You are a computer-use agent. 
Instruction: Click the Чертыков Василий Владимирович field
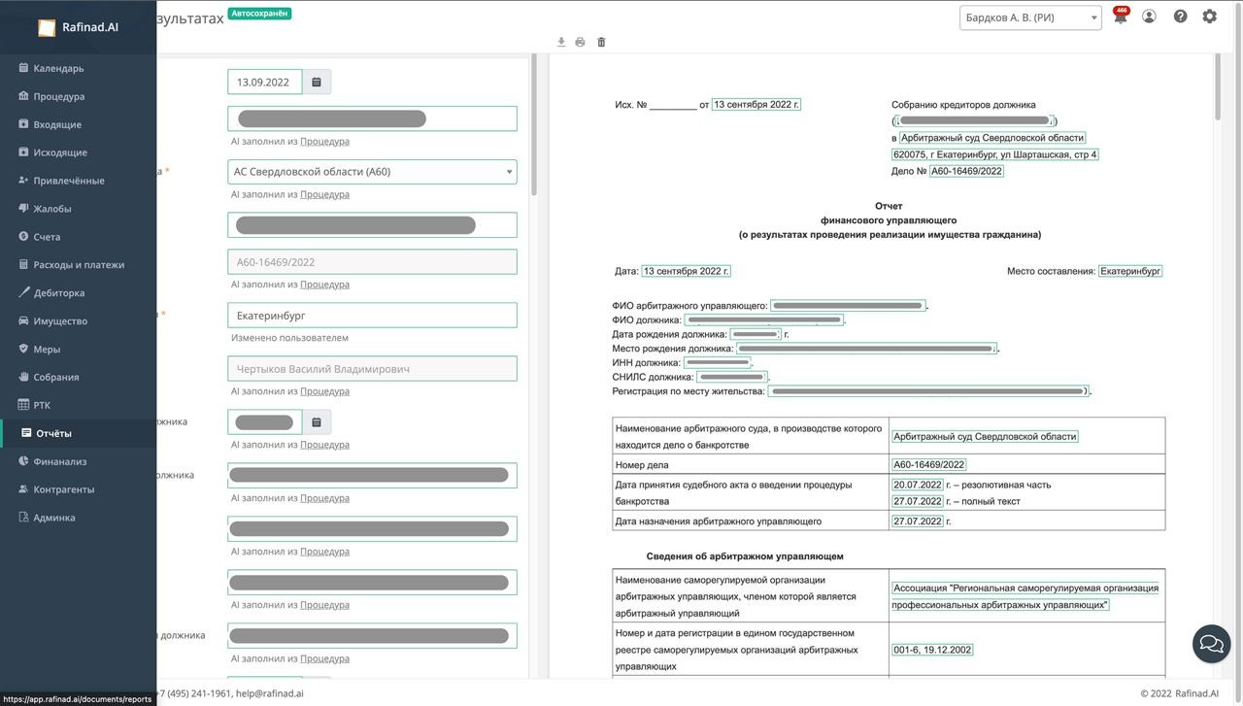pyautogui.click(x=372, y=369)
